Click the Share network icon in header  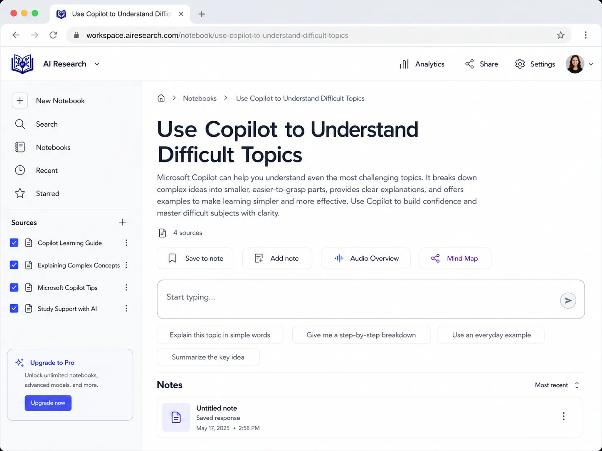click(469, 64)
